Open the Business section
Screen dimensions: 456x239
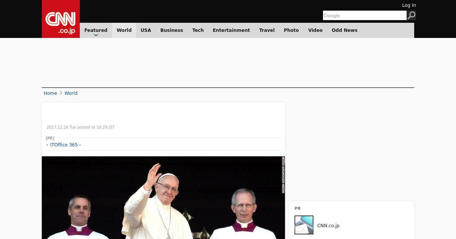[172, 30]
